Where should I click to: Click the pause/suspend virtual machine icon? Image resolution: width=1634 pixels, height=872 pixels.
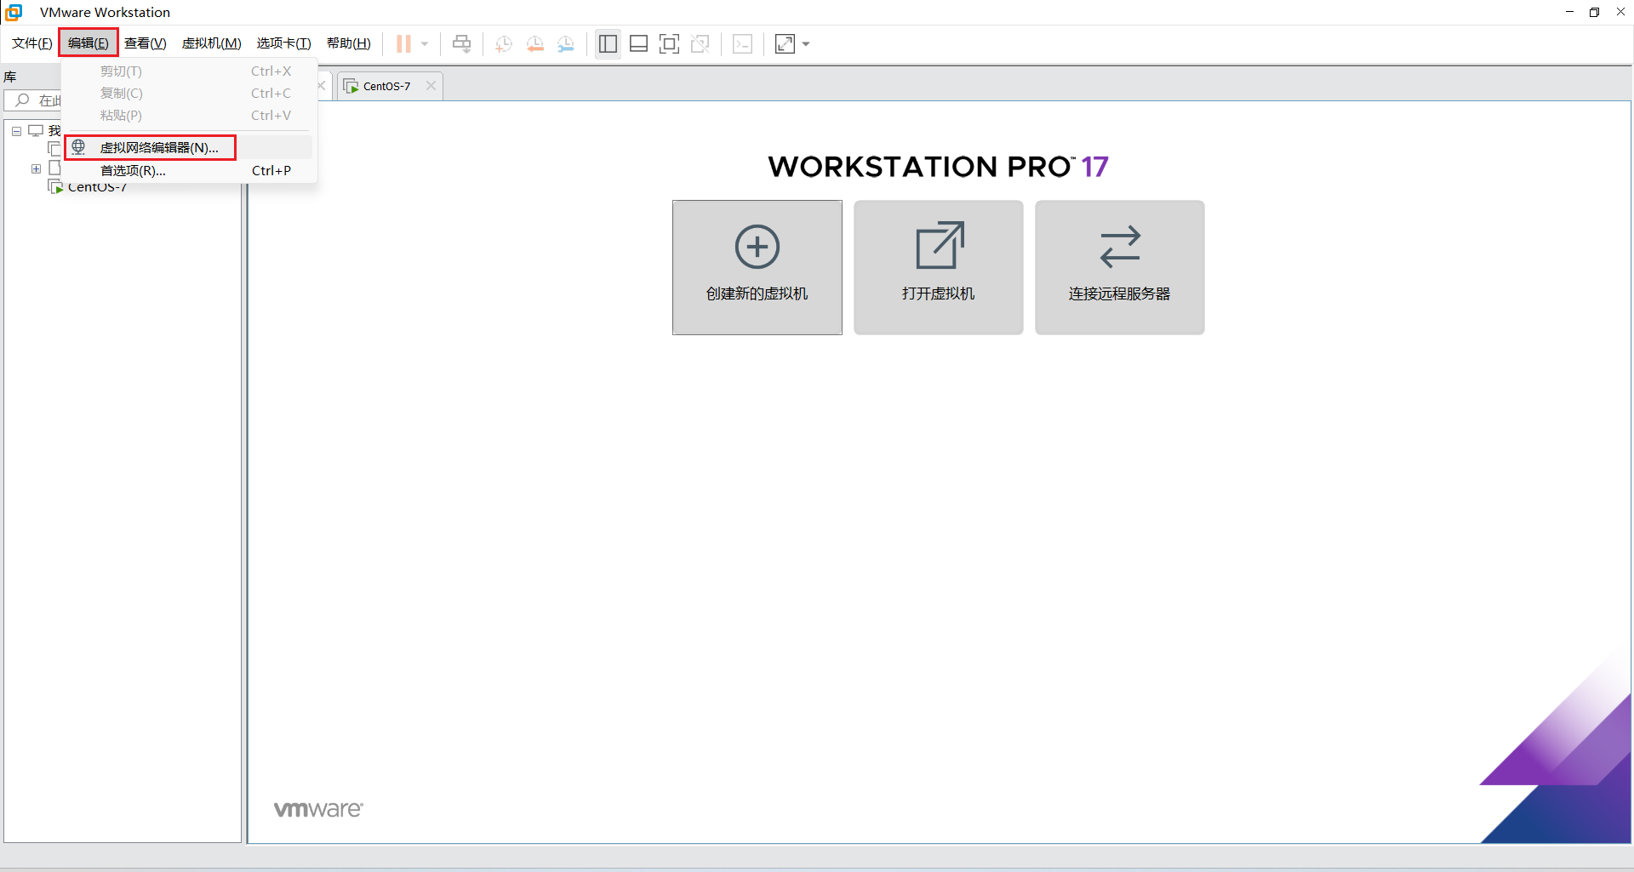pyautogui.click(x=403, y=43)
